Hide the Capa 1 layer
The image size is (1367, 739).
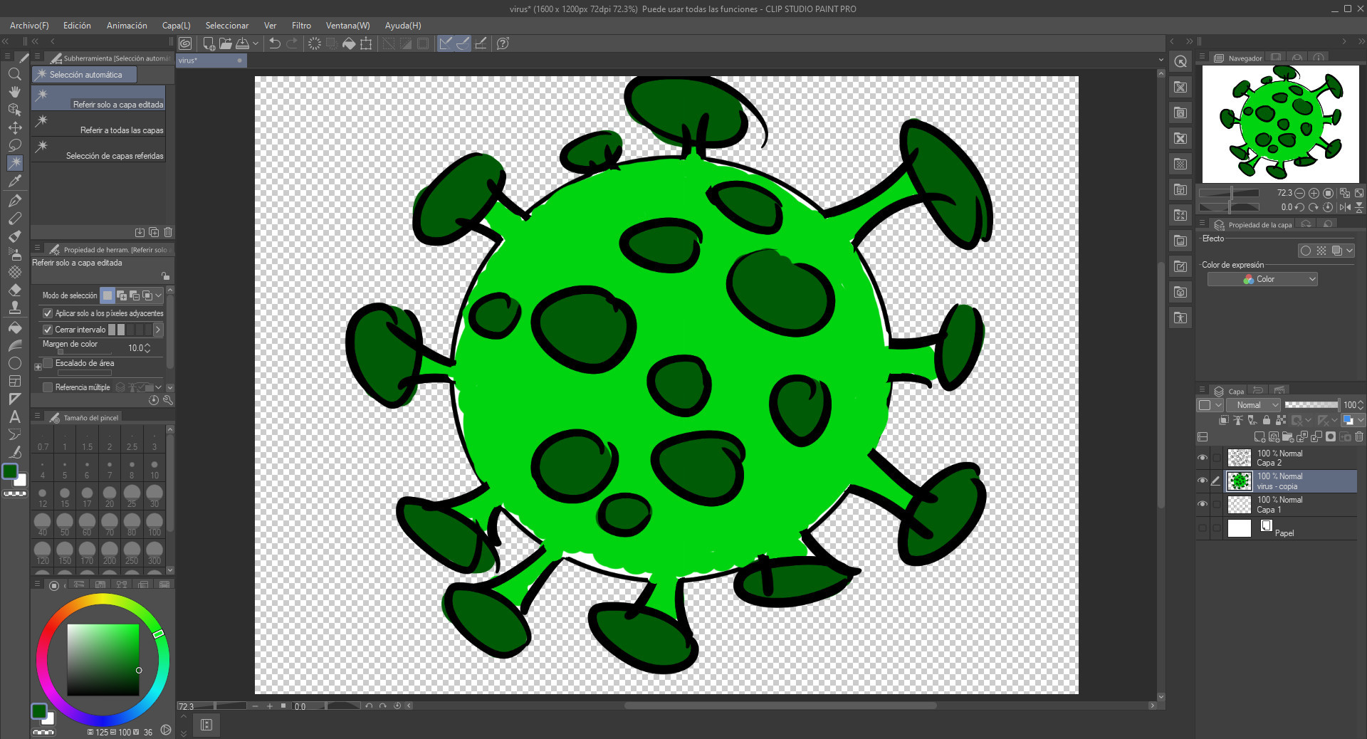click(x=1203, y=504)
